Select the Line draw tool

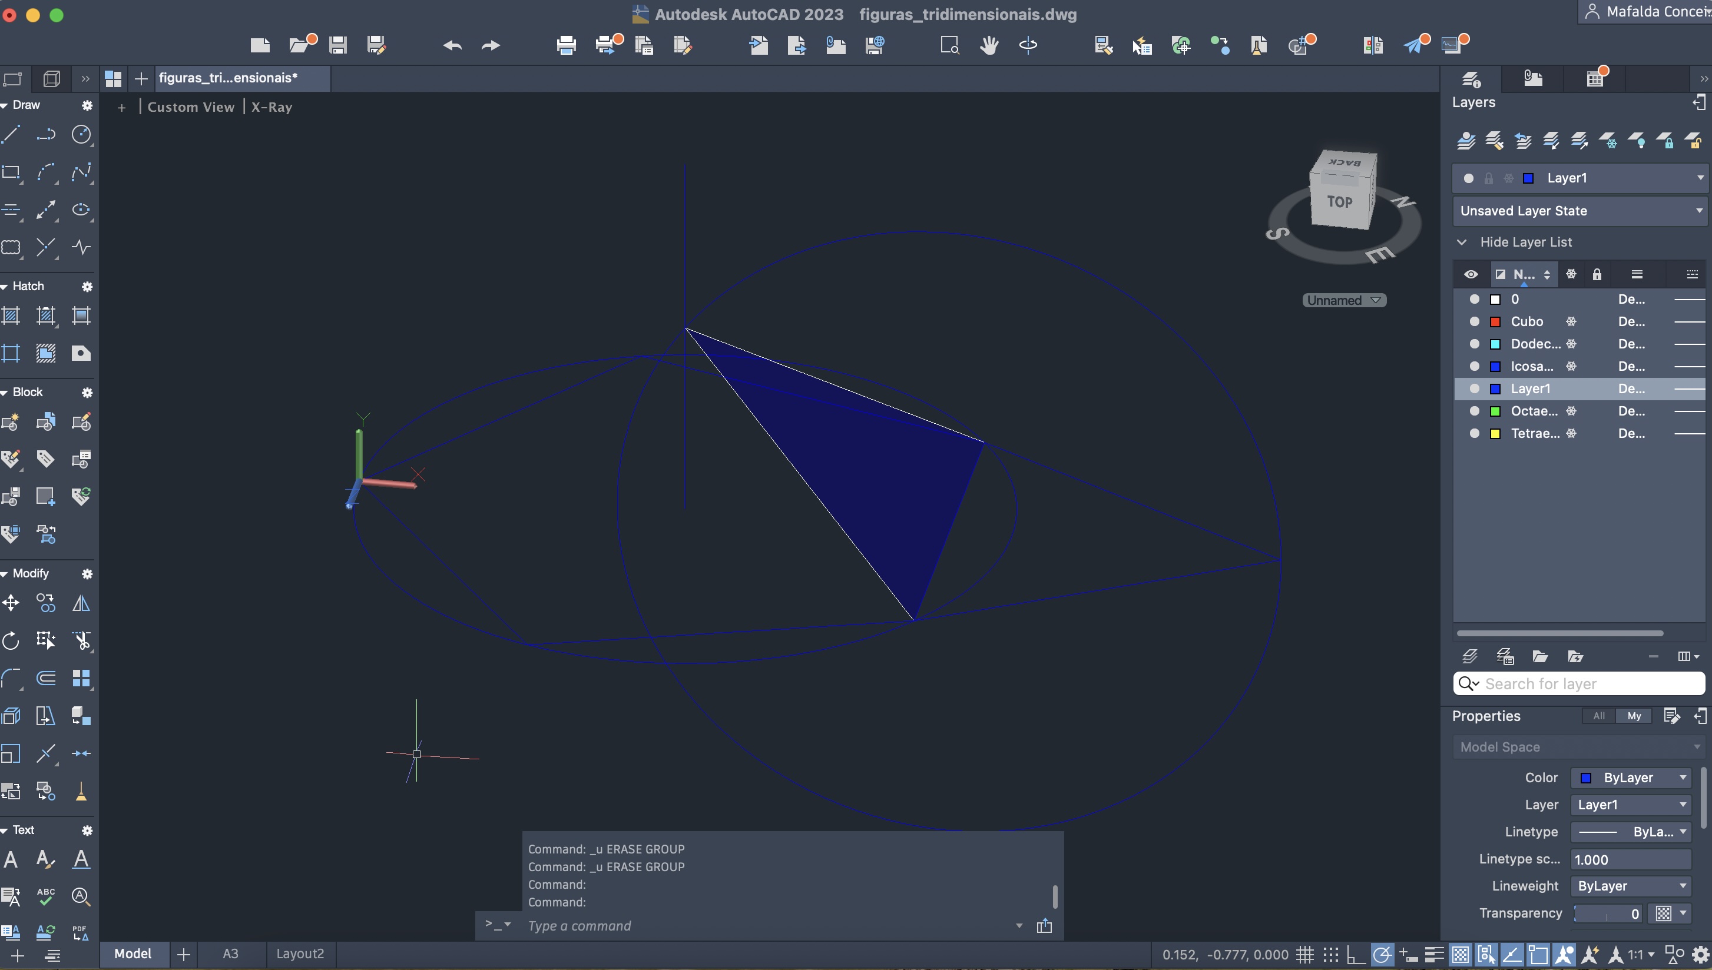pos(11,135)
